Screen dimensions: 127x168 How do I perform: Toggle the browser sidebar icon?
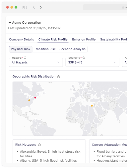pyautogui.click(x=25, y=7)
